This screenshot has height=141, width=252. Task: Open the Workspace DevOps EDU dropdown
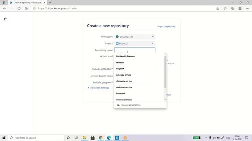point(135,37)
